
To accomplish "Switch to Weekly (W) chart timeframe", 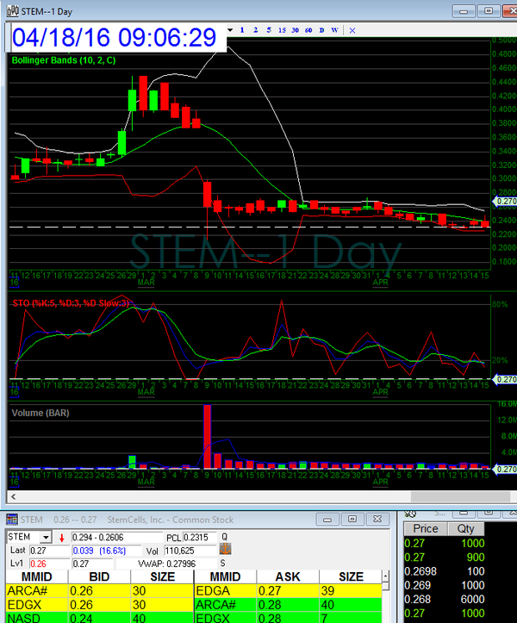I will [333, 29].
